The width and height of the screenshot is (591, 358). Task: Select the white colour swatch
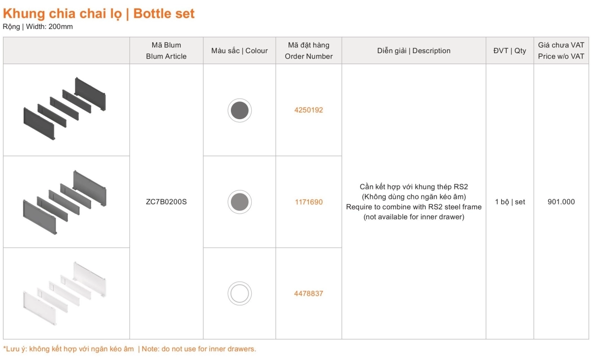239,293
